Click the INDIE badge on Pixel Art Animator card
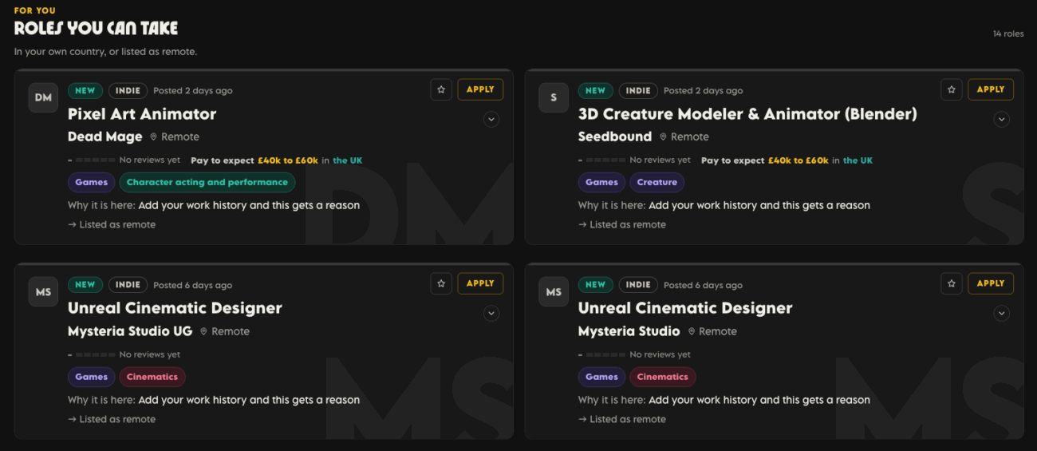1037x451 pixels. click(x=128, y=91)
